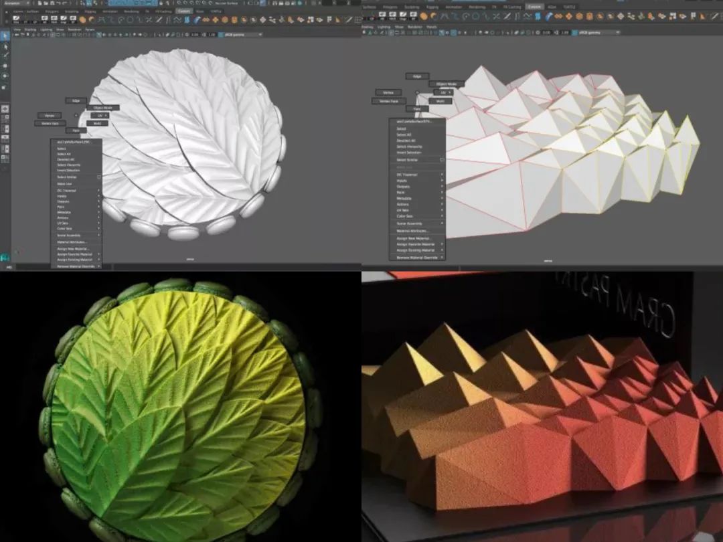Pick Vertex Face in right window marking menu
This screenshot has height=542, width=723.
coord(389,101)
